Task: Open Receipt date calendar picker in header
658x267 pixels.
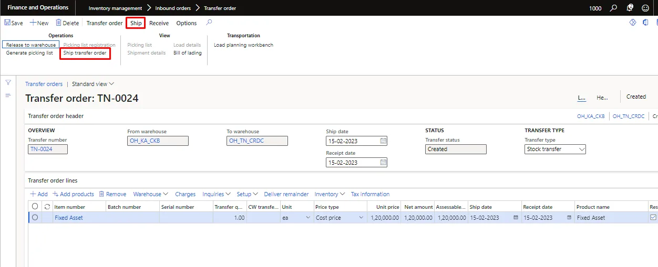Action: (383, 163)
